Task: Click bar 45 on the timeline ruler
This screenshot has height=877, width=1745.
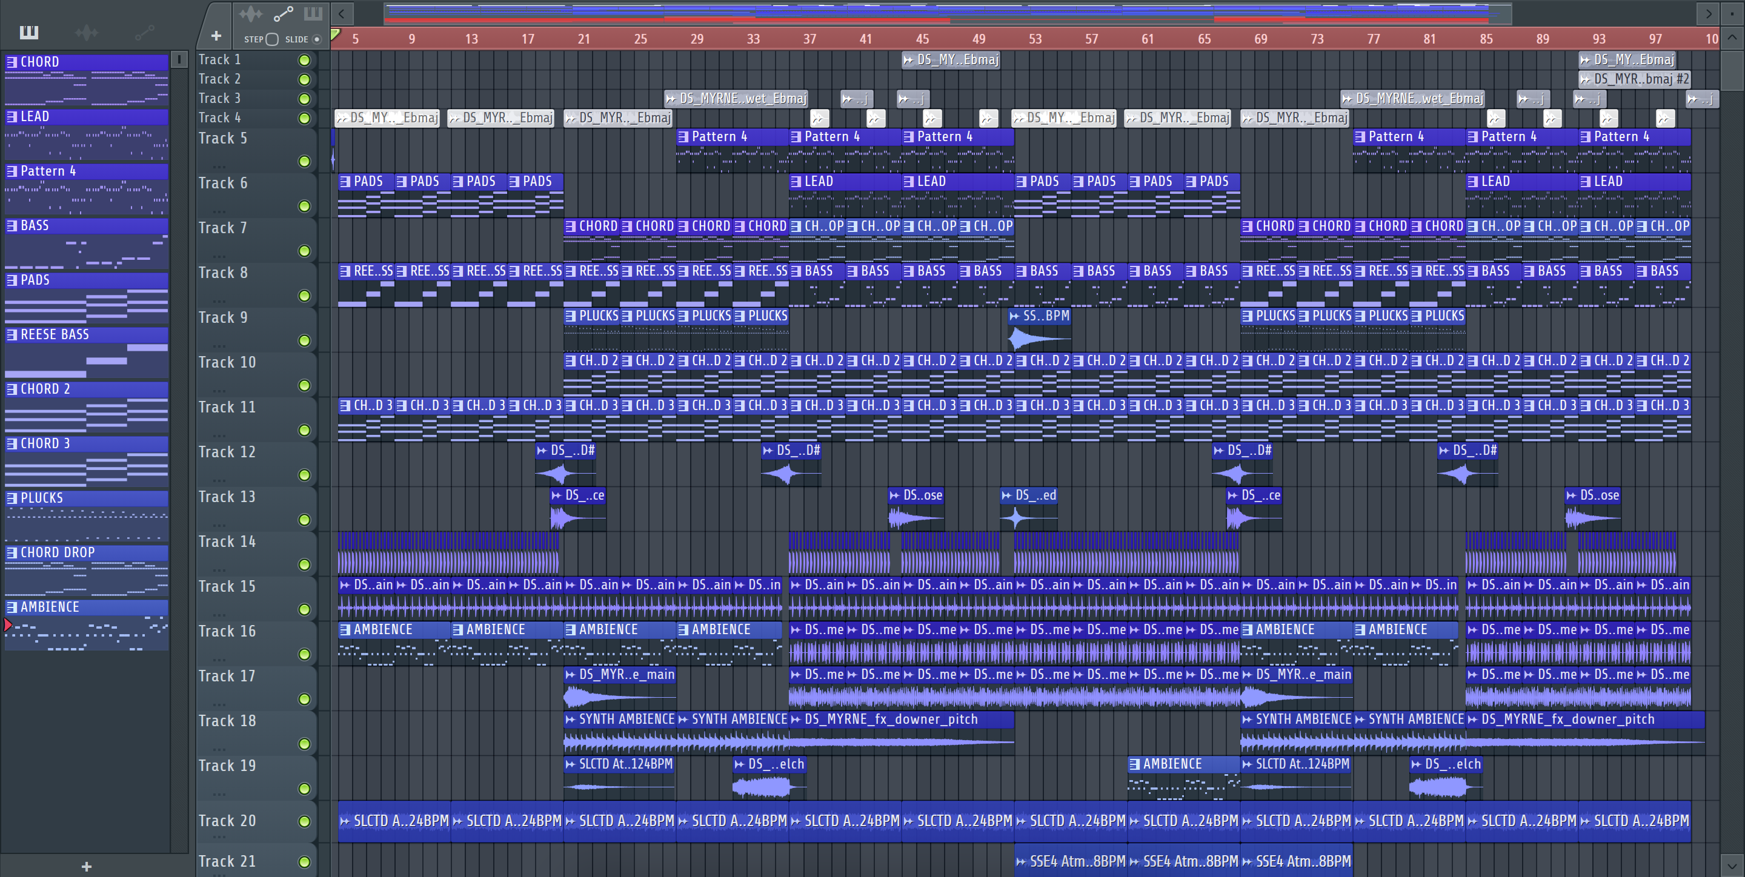Action: click(922, 39)
